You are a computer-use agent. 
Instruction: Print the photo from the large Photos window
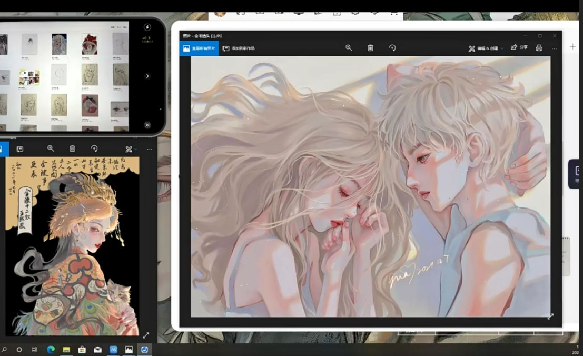539,48
